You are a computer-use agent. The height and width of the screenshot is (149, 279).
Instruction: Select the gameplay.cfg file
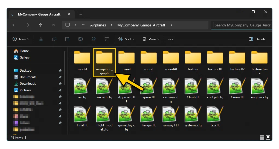pos(127,118)
